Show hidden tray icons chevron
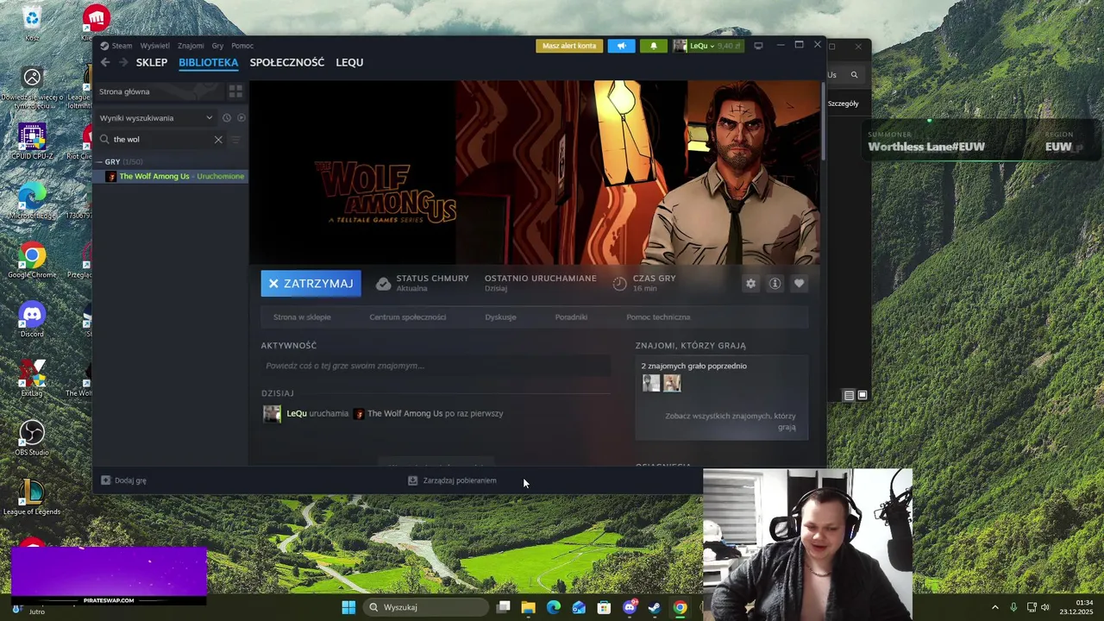 pos(994,607)
